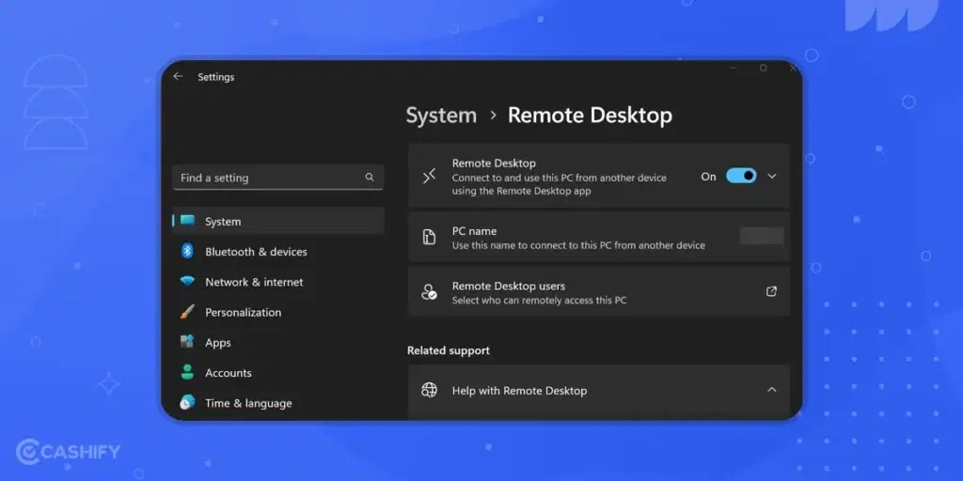Click the On label beside the toggle
The height and width of the screenshot is (481, 963).
click(709, 177)
